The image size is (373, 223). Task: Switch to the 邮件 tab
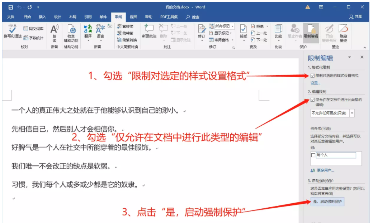click(x=103, y=17)
